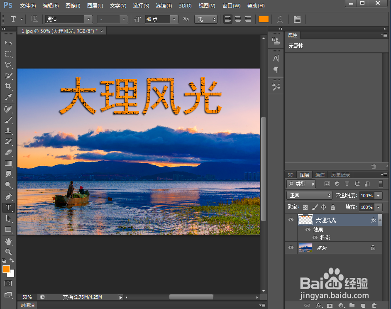
Task: Click the orange text color swatch
Action: [x=264, y=19]
